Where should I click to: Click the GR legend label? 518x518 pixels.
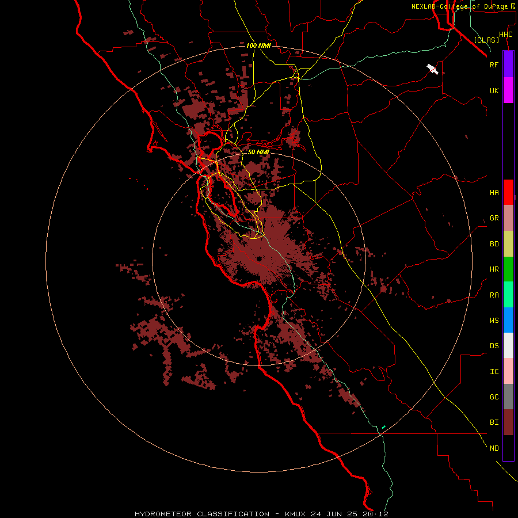pyautogui.click(x=494, y=218)
